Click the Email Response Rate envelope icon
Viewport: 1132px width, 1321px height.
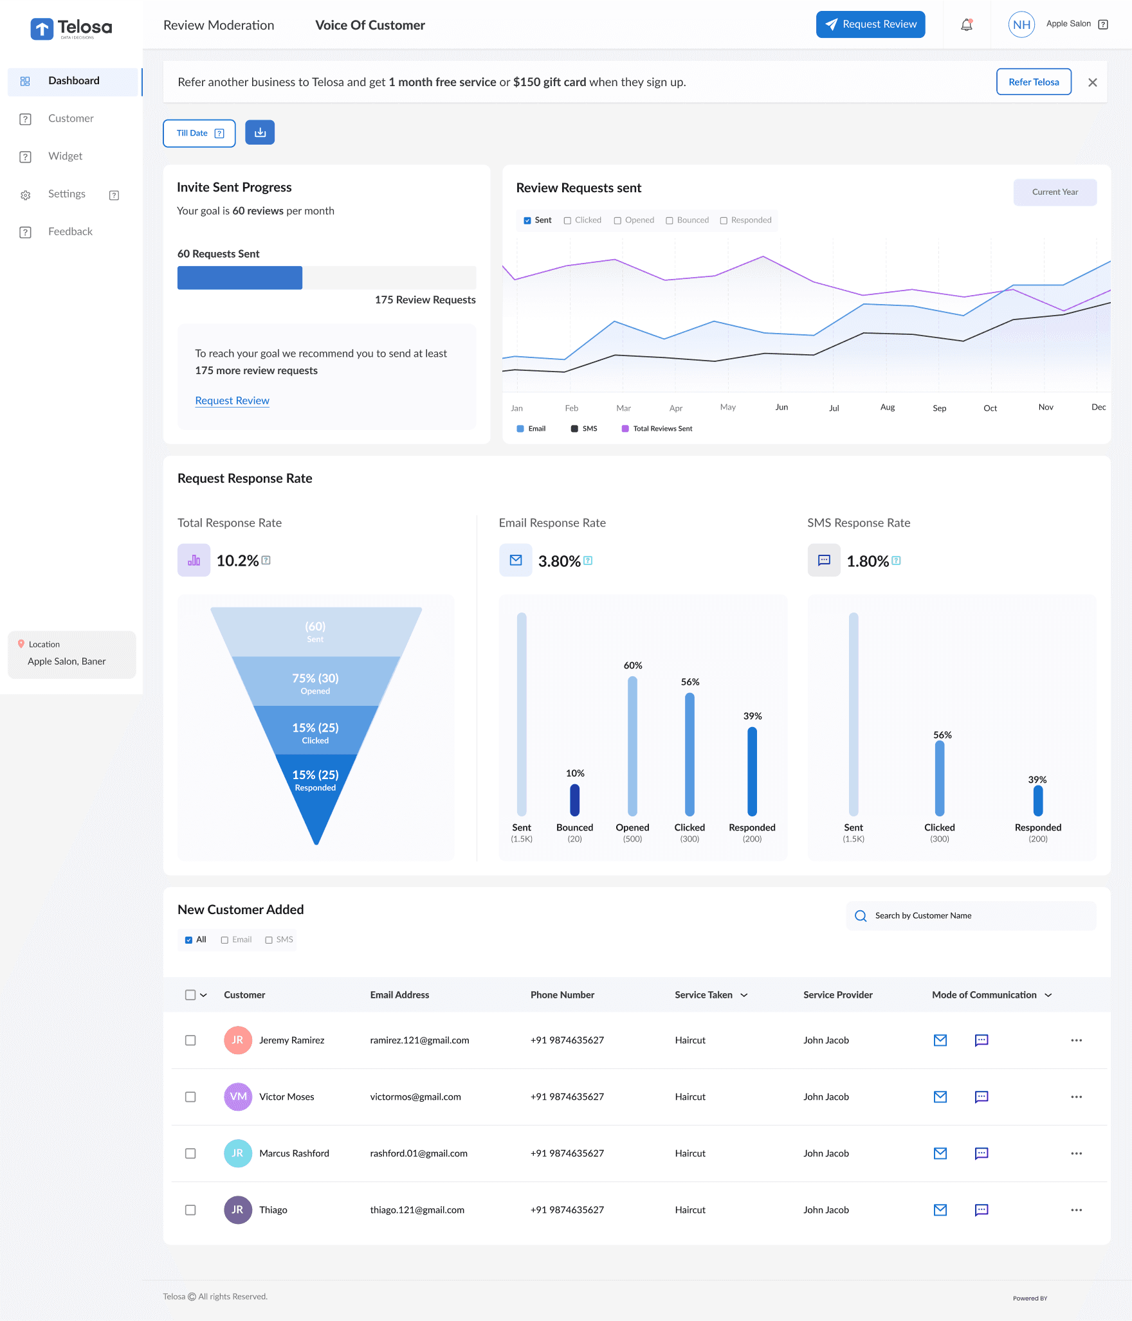516,560
